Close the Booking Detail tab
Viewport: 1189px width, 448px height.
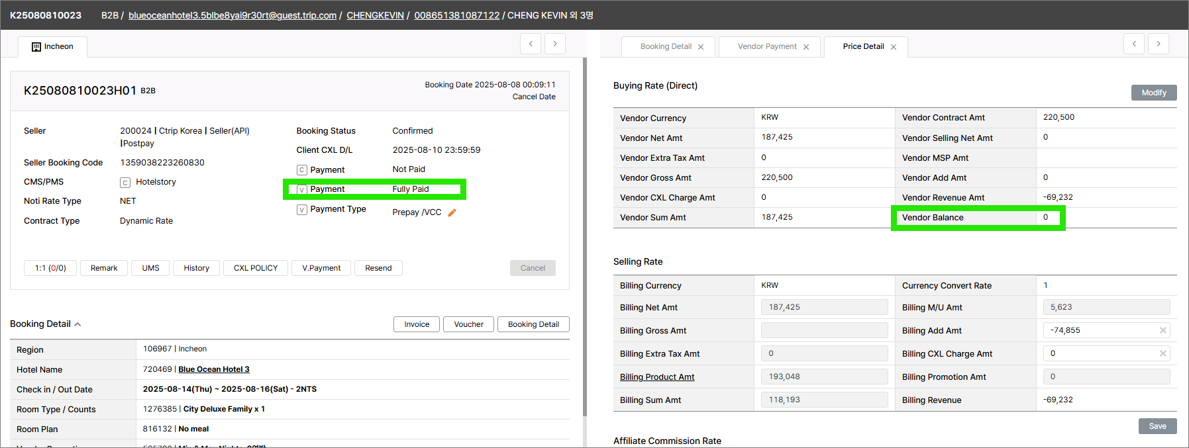pos(701,47)
